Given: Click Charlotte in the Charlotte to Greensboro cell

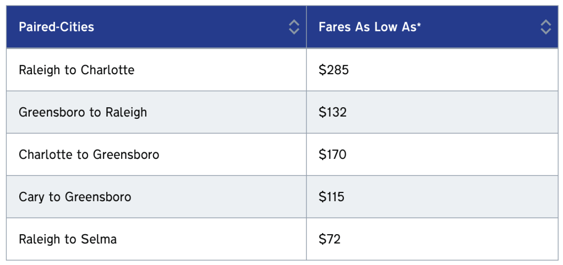Looking at the screenshot, I should (46, 154).
